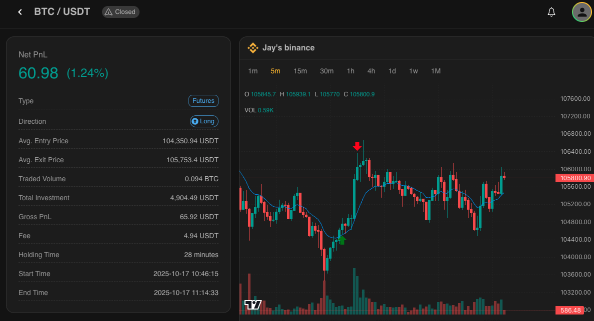Click the Binance logo icon

252,48
